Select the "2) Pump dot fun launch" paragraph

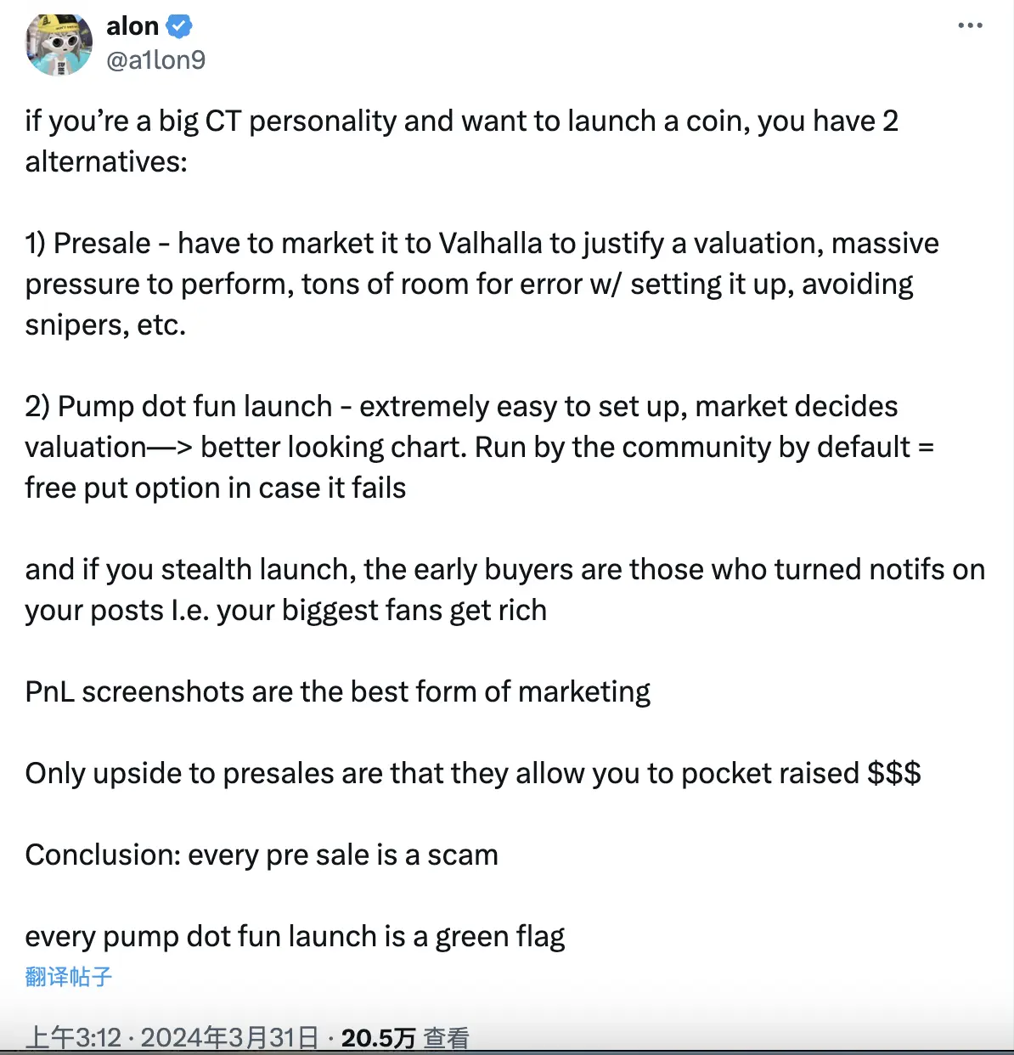point(479,447)
